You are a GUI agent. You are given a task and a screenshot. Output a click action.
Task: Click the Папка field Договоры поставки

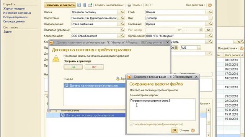tap(94, 12)
